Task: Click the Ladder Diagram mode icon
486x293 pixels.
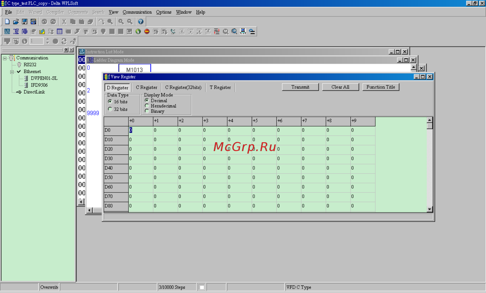Action: (16, 31)
